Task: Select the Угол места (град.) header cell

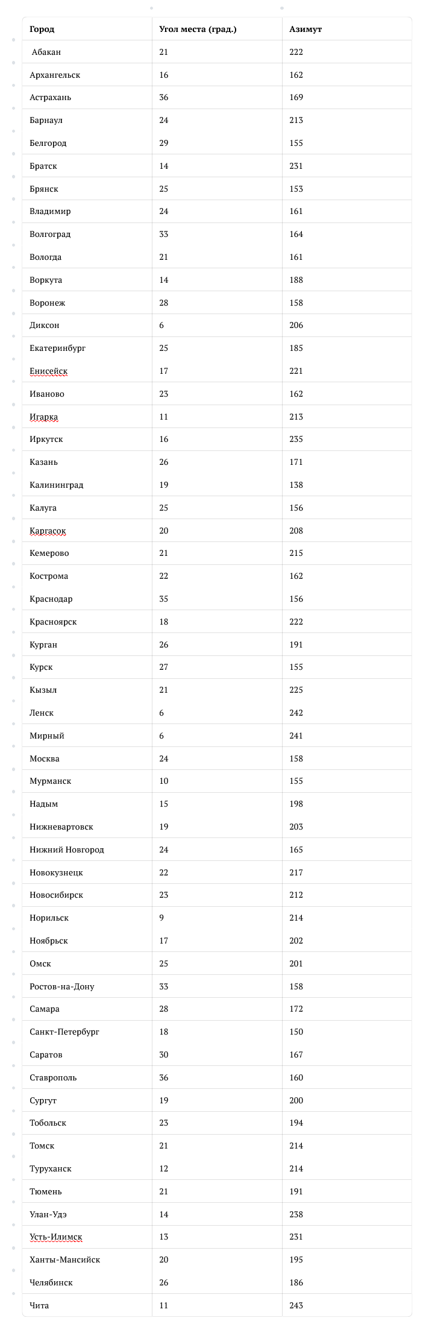Action: tap(197, 29)
